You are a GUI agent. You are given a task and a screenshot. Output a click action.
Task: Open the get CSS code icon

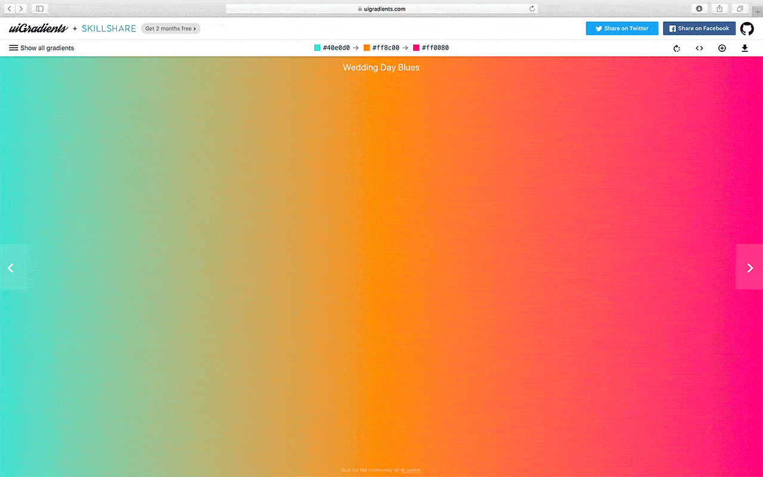pyautogui.click(x=699, y=48)
